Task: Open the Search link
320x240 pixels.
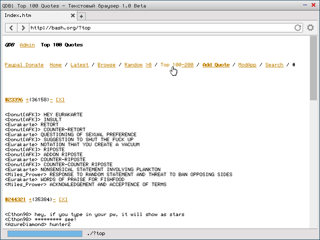Action: pyautogui.click(x=274, y=65)
